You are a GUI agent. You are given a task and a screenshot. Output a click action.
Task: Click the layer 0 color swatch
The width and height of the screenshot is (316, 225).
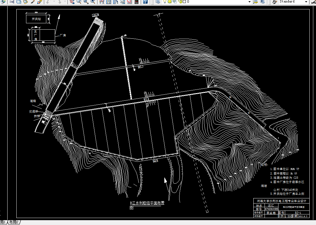184,2
